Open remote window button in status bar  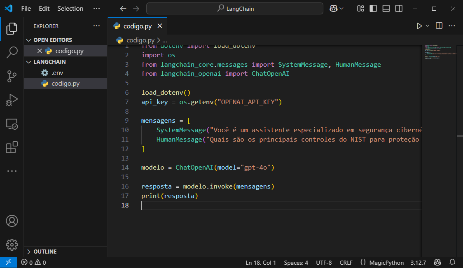8,262
